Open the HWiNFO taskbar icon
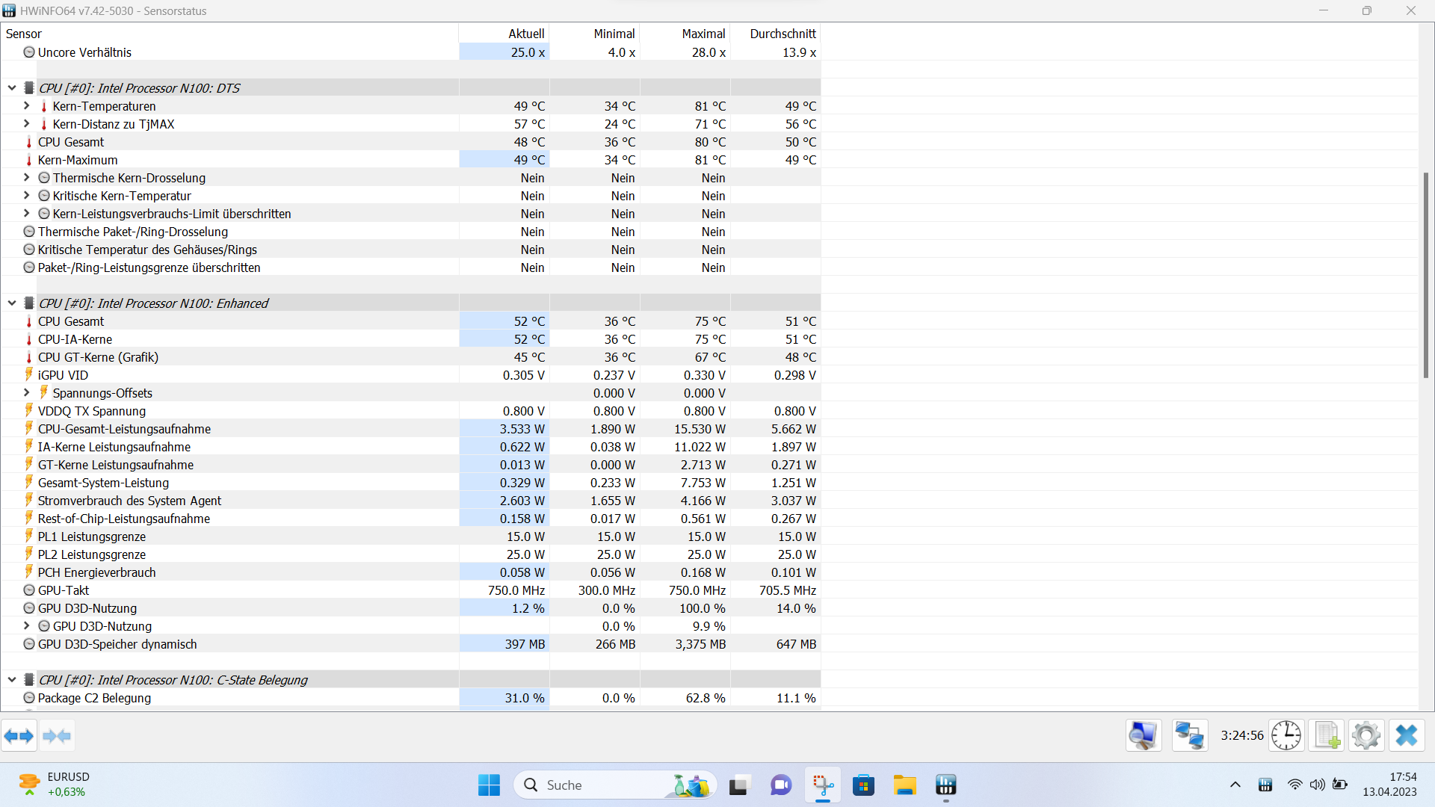1435x807 pixels. point(945,785)
